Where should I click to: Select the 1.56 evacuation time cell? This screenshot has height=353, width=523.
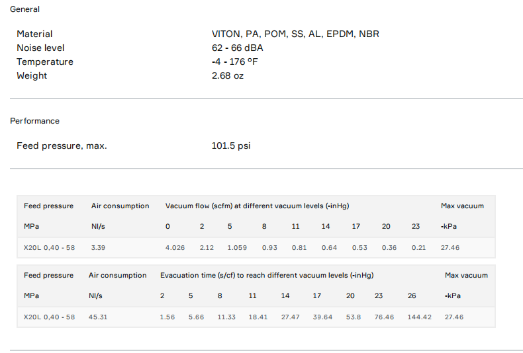[x=167, y=317]
